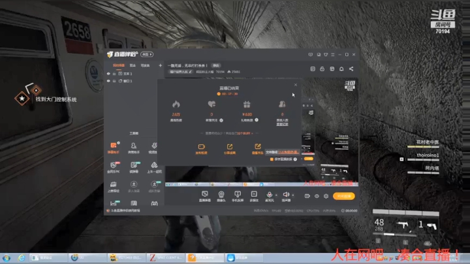Hide the 窗口 1 layer
The width and height of the screenshot is (470, 264).
click(108, 81)
